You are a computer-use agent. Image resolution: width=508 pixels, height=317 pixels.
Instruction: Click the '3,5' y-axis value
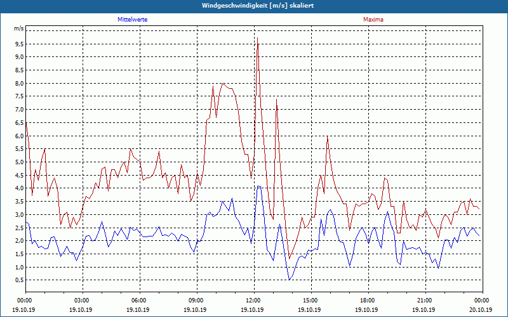tap(20, 202)
